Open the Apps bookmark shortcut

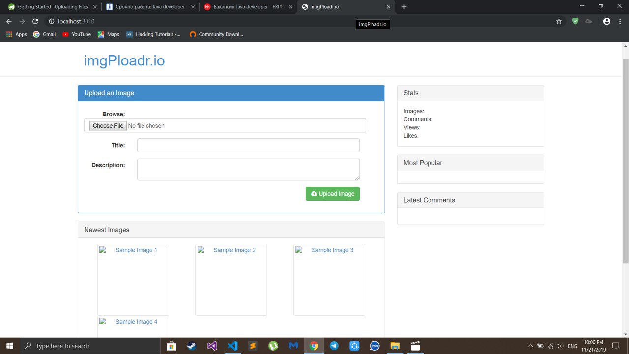(16, 34)
